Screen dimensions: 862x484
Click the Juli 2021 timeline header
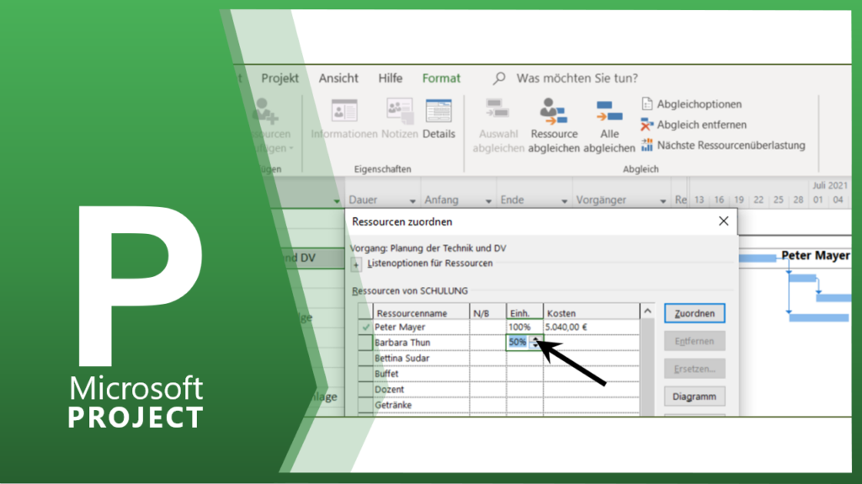click(x=829, y=185)
